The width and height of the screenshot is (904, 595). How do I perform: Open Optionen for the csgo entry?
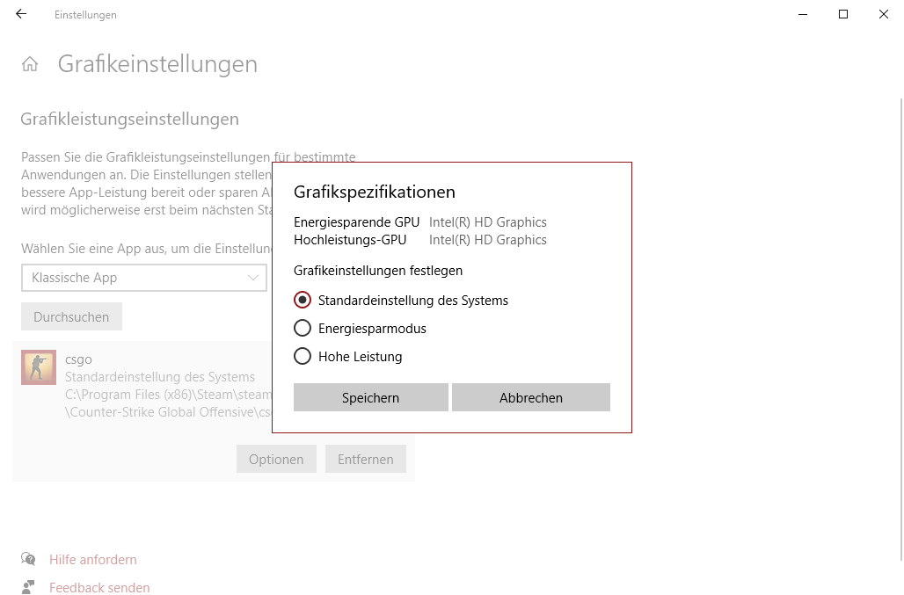click(276, 459)
